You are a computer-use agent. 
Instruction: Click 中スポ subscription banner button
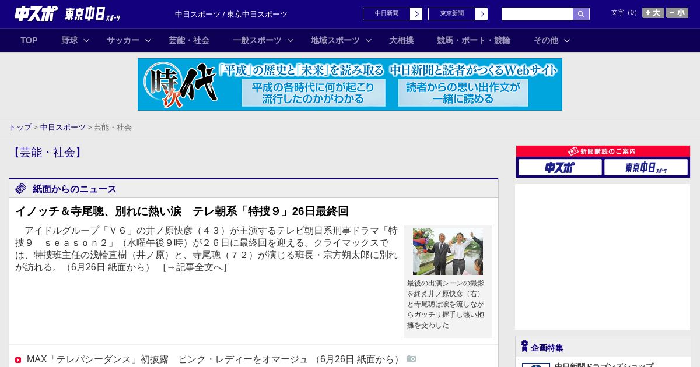pos(560,167)
